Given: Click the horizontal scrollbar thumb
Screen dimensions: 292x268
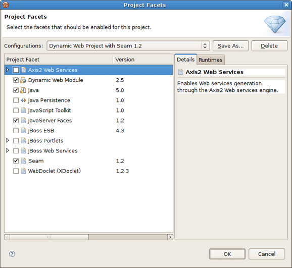Looking at the screenshot, I should coord(50,237).
